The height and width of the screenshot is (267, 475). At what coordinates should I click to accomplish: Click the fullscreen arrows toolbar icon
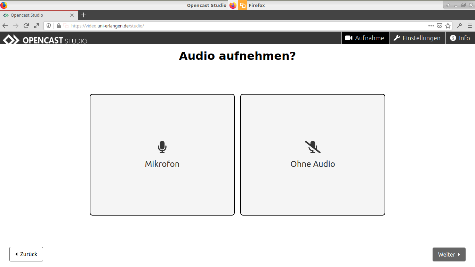[37, 26]
